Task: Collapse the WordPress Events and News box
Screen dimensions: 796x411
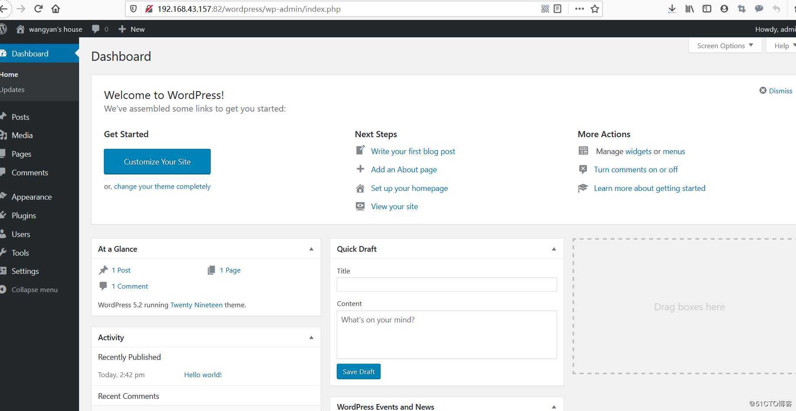Action: point(554,407)
